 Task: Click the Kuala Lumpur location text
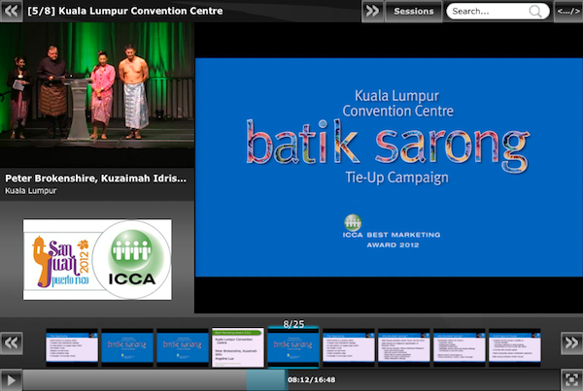[31, 190]
